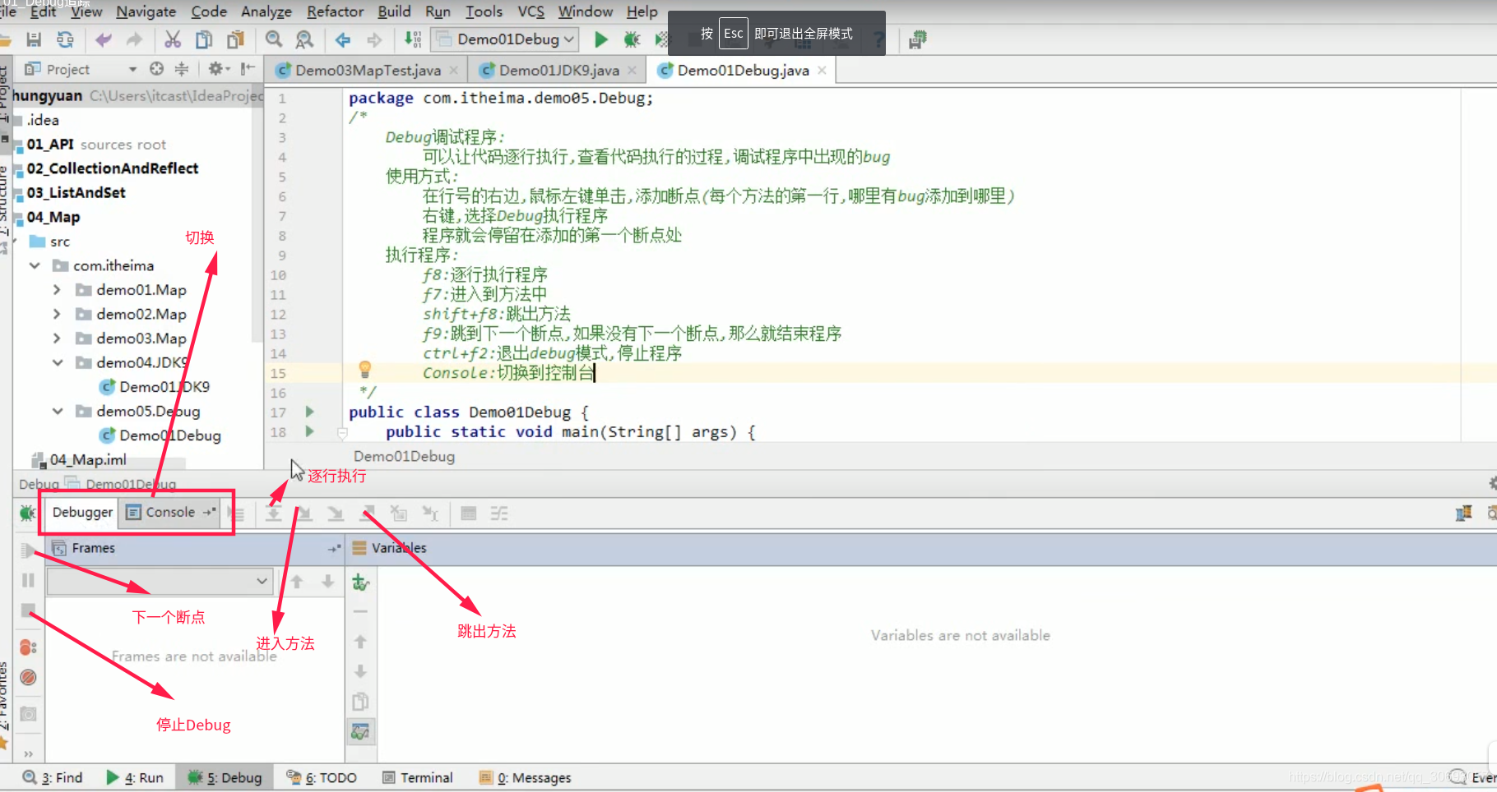
Task: Open the 4: Run tool window
Action: click(135, 777)
